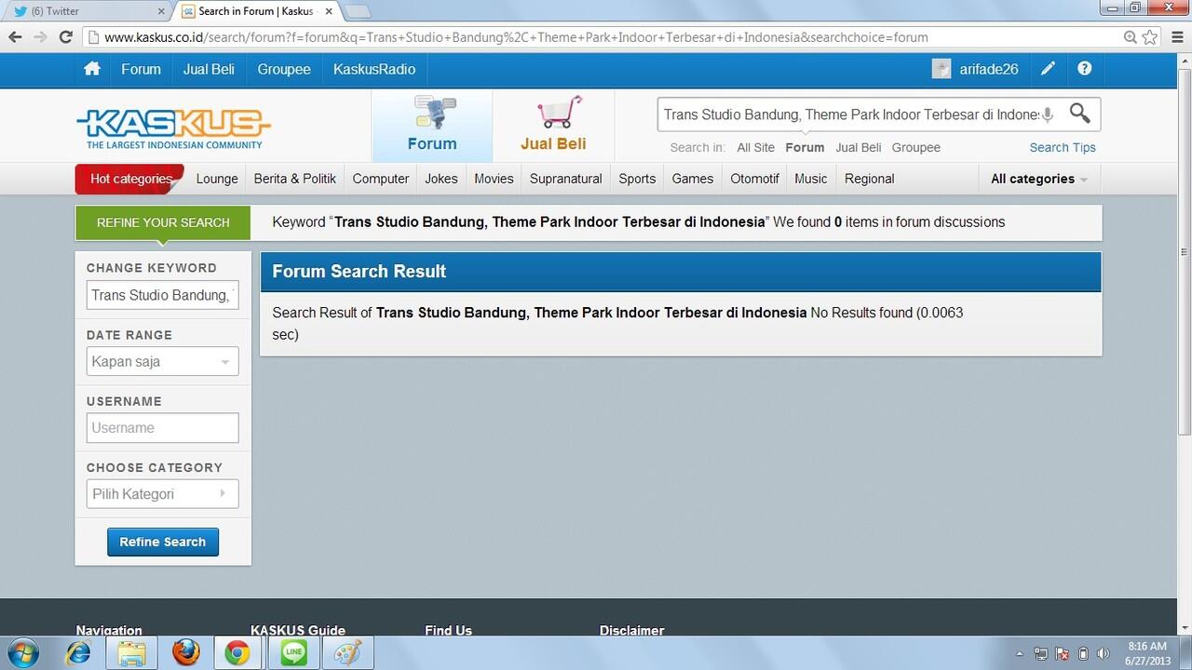This screenshot has height=670, width=1192.
Task: Show hidden tray icons arrow
Action: 1019,653
